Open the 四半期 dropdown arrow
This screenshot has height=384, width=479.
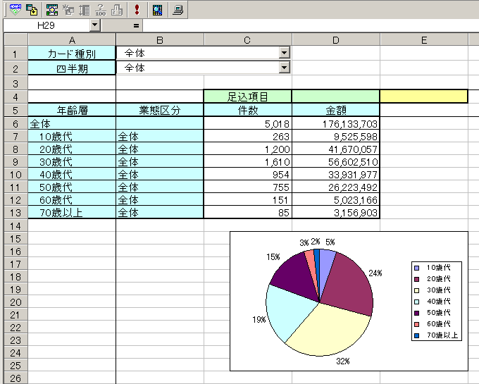[284, 67]
